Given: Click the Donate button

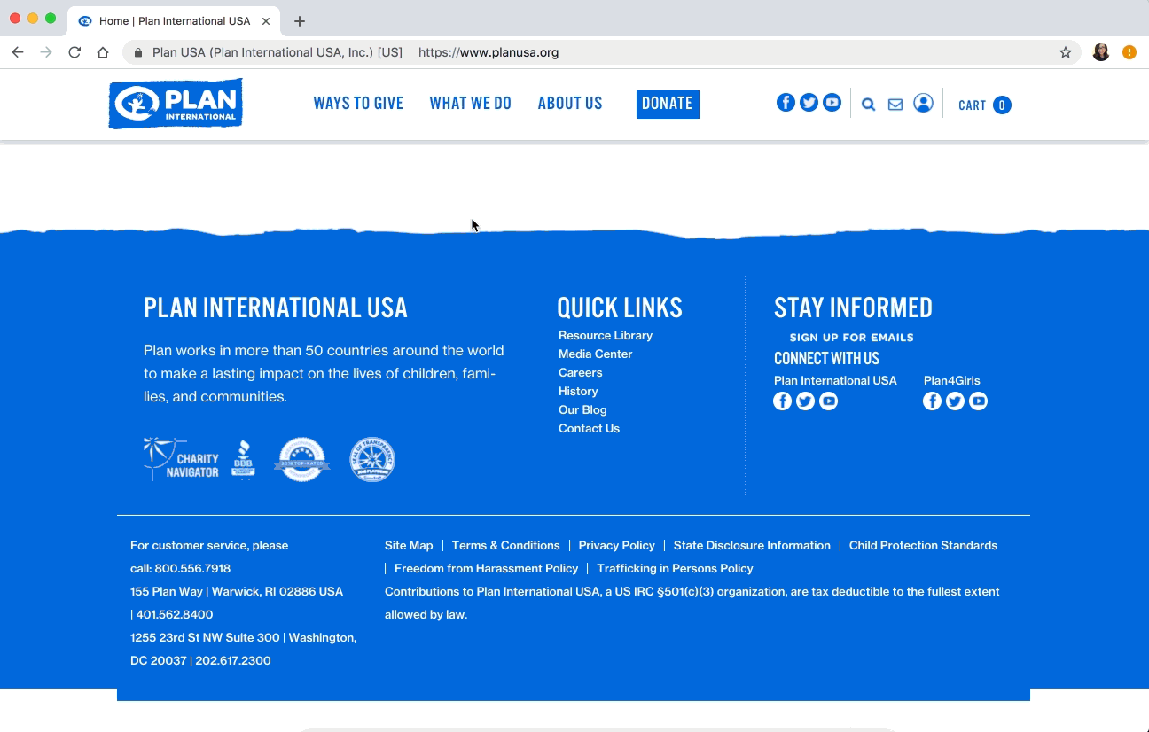Looking at the screenshot, I should [668, 104].
